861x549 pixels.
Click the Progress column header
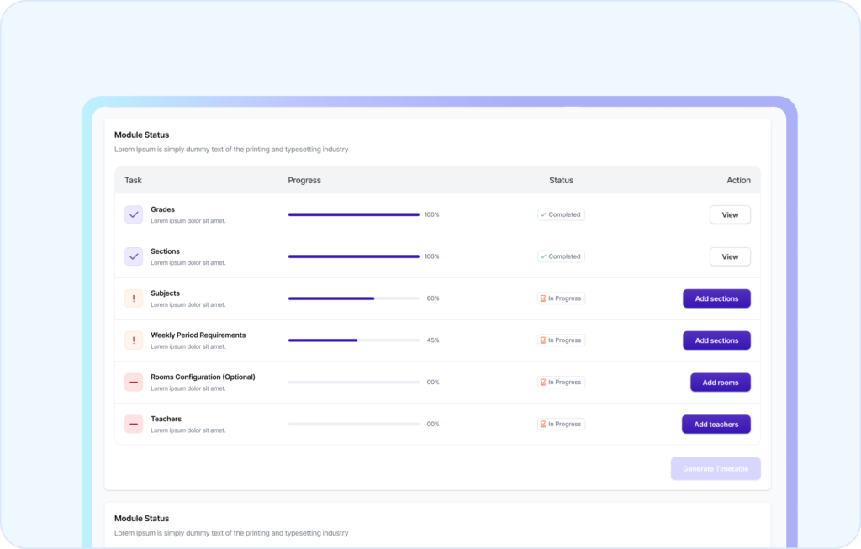click(304, 181)
